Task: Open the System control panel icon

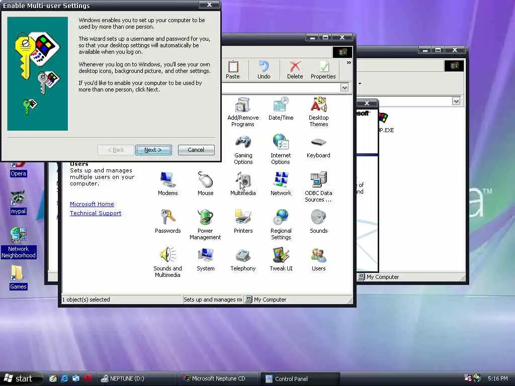Action: pos(205,260)
